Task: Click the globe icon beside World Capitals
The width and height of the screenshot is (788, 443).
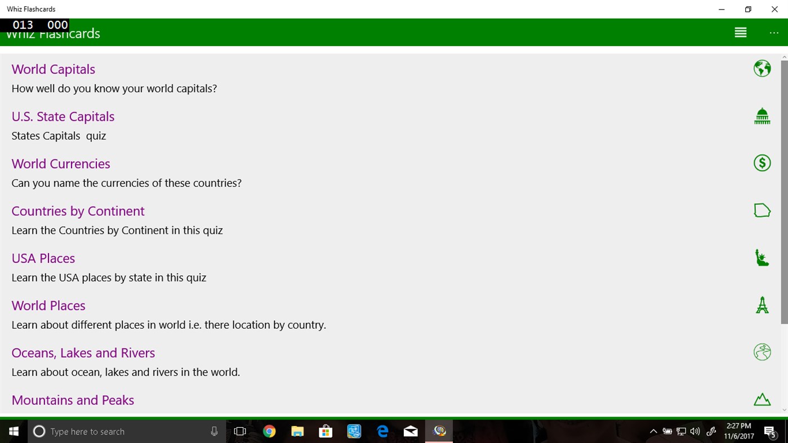Action: click(762, 68)
